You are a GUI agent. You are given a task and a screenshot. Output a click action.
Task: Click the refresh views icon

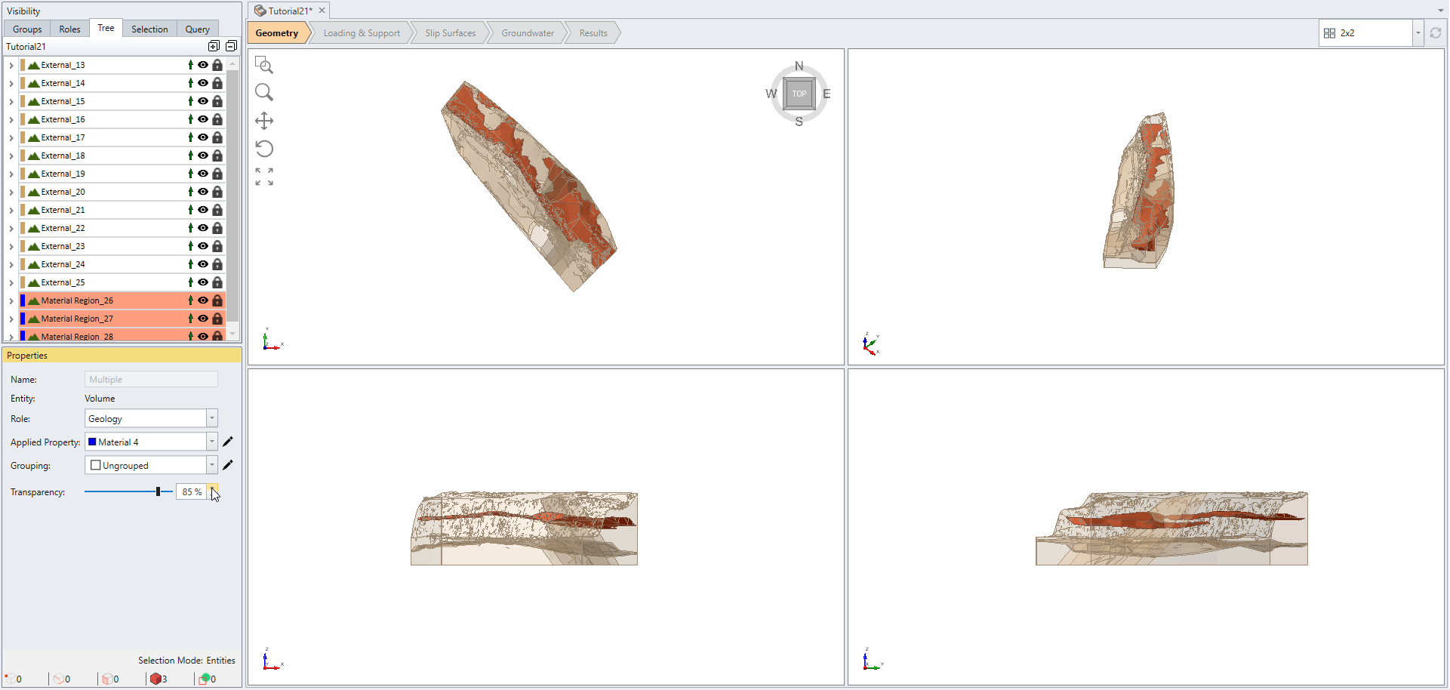pyautogui.click(x=1436, y=32)
